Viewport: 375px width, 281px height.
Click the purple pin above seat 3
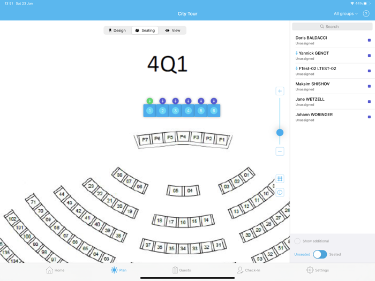175,101
